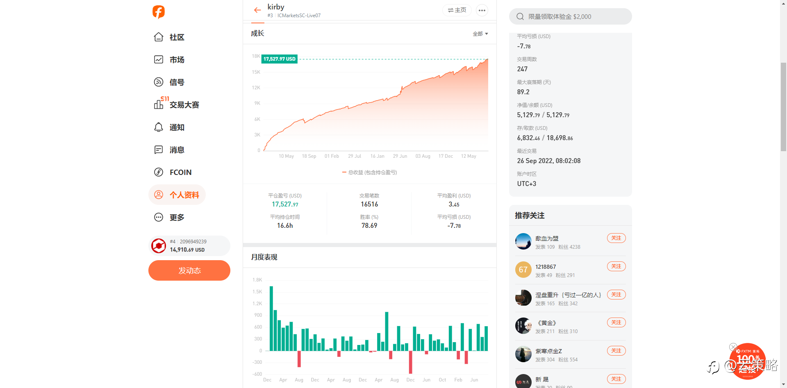Open the 社区 community home icon
Screen dimensions: 787x388
159,37
